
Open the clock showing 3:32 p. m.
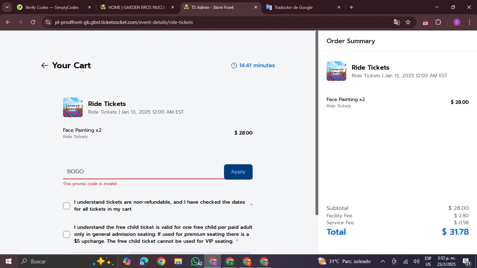(x=446, y=261)
